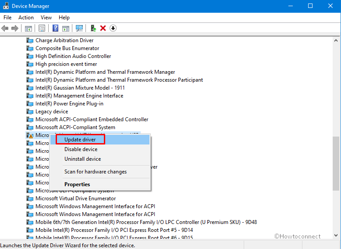This screenshot has height=249, width=341.
Task: Click the icon beside Legacy device
Action: click(x=30, y=112)
